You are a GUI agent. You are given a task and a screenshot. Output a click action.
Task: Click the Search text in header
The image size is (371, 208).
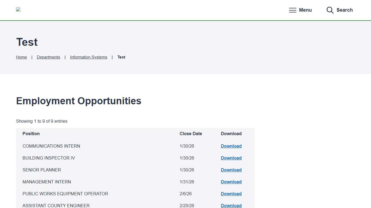coord(344,10)
